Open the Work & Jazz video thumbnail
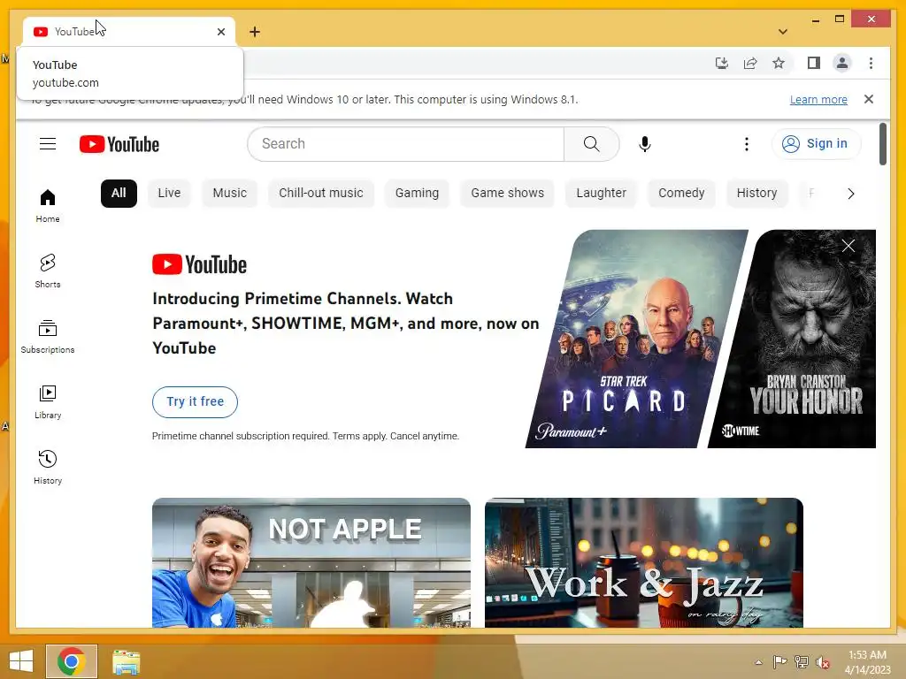906x679 pixels. point(644,563)
